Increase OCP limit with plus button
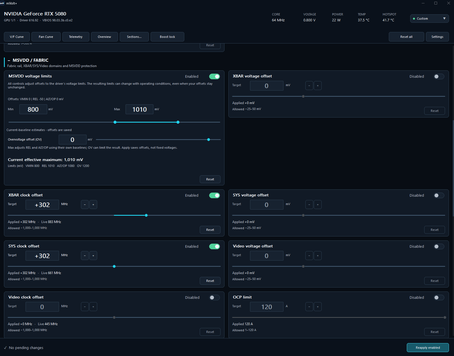 [x=318, y=307]
